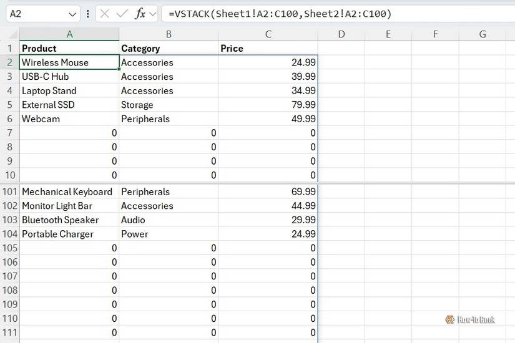This screenshot has width=515, height=343.
Task: Select the USB-C Hub cell
Action: [x=69, y=77]
